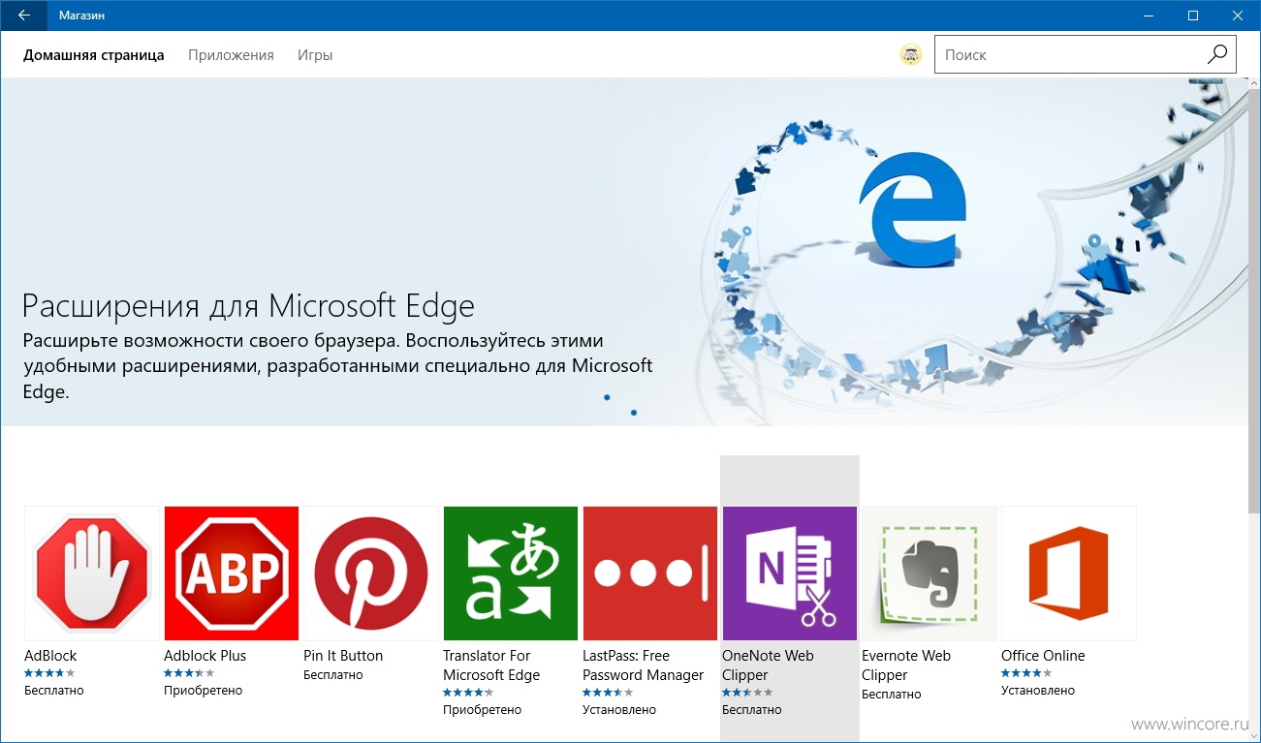
Task: Click Приобретено under Adblock Plus
Action: point(204,691)
